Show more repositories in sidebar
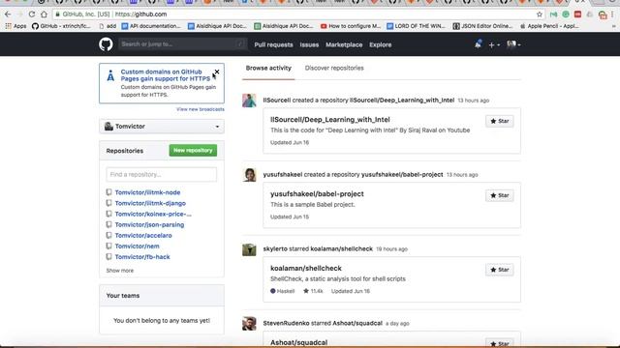620x348 pixels. [x=120, y=271]
